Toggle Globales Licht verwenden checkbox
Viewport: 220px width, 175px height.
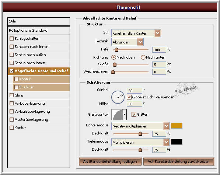[x=129, y=97]
